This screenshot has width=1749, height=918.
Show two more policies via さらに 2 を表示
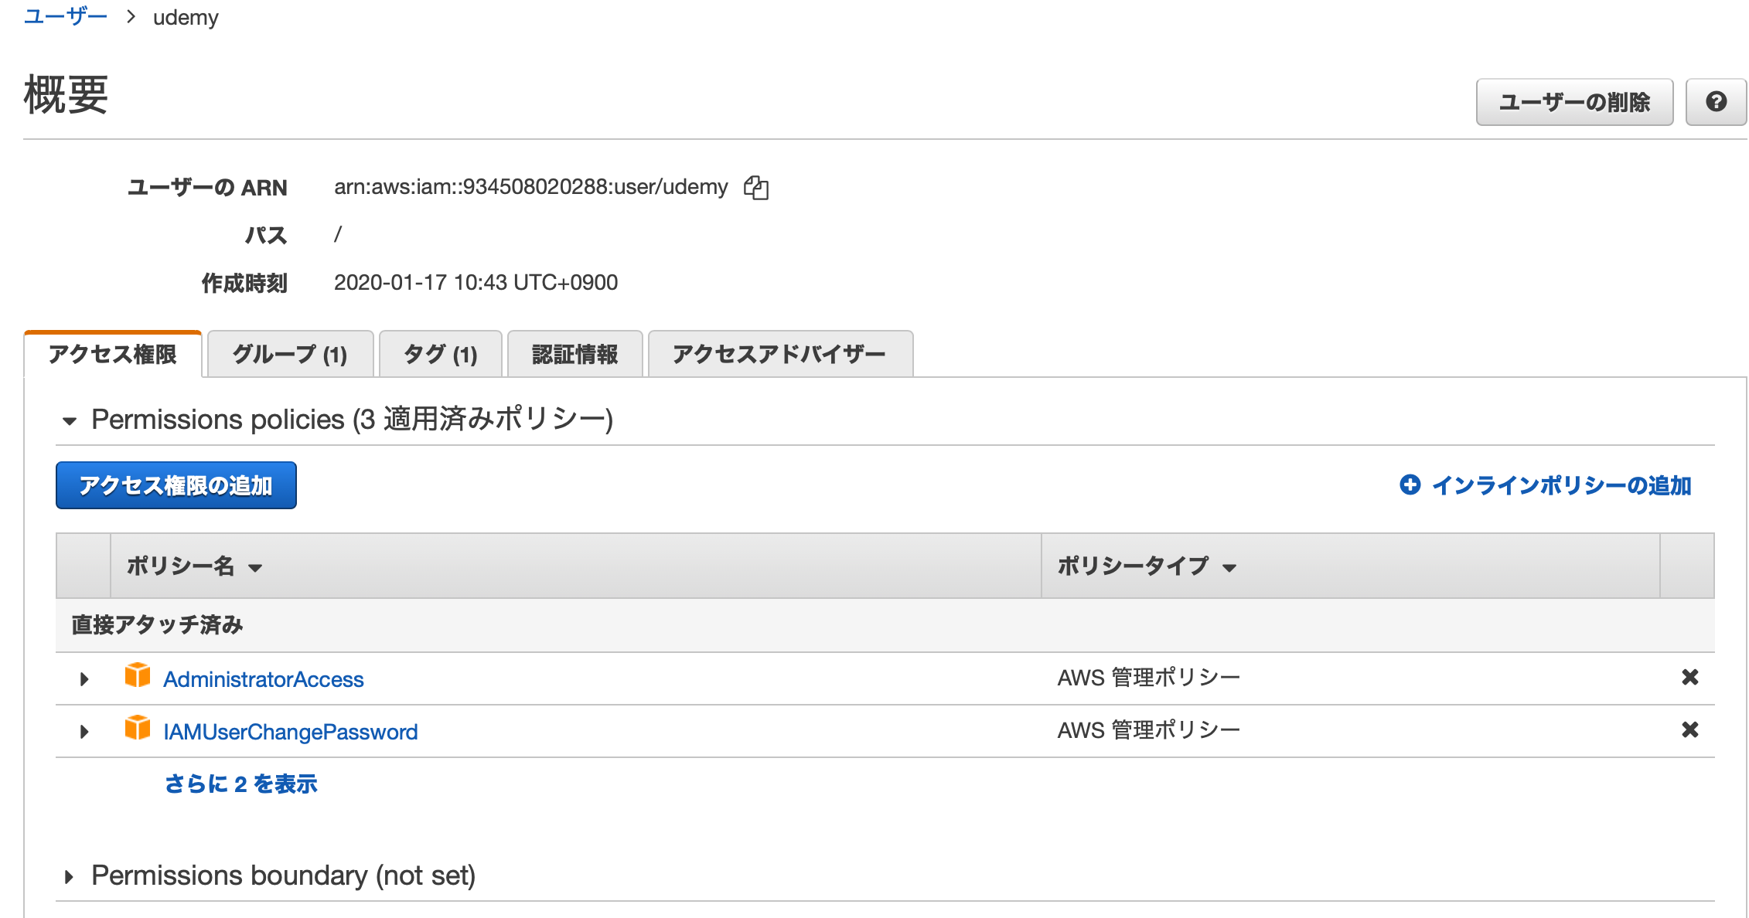click(240, 783)
